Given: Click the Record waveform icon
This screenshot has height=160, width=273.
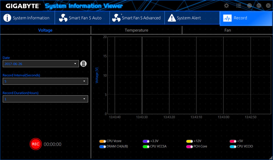Looking at the screenshot, I should 227,18.
